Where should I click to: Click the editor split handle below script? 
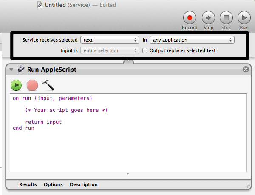click(x=128, y=174)
